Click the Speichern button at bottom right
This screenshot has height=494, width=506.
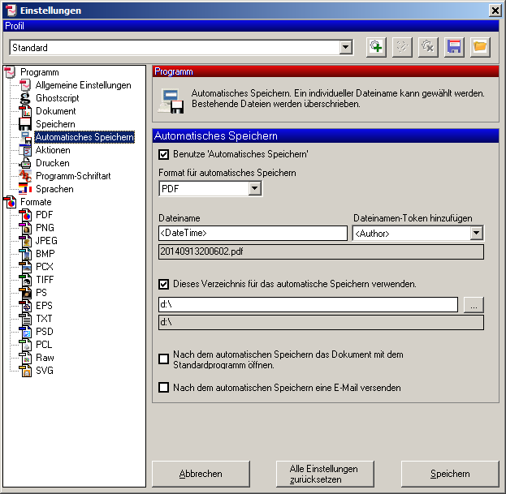pos(450,474)
